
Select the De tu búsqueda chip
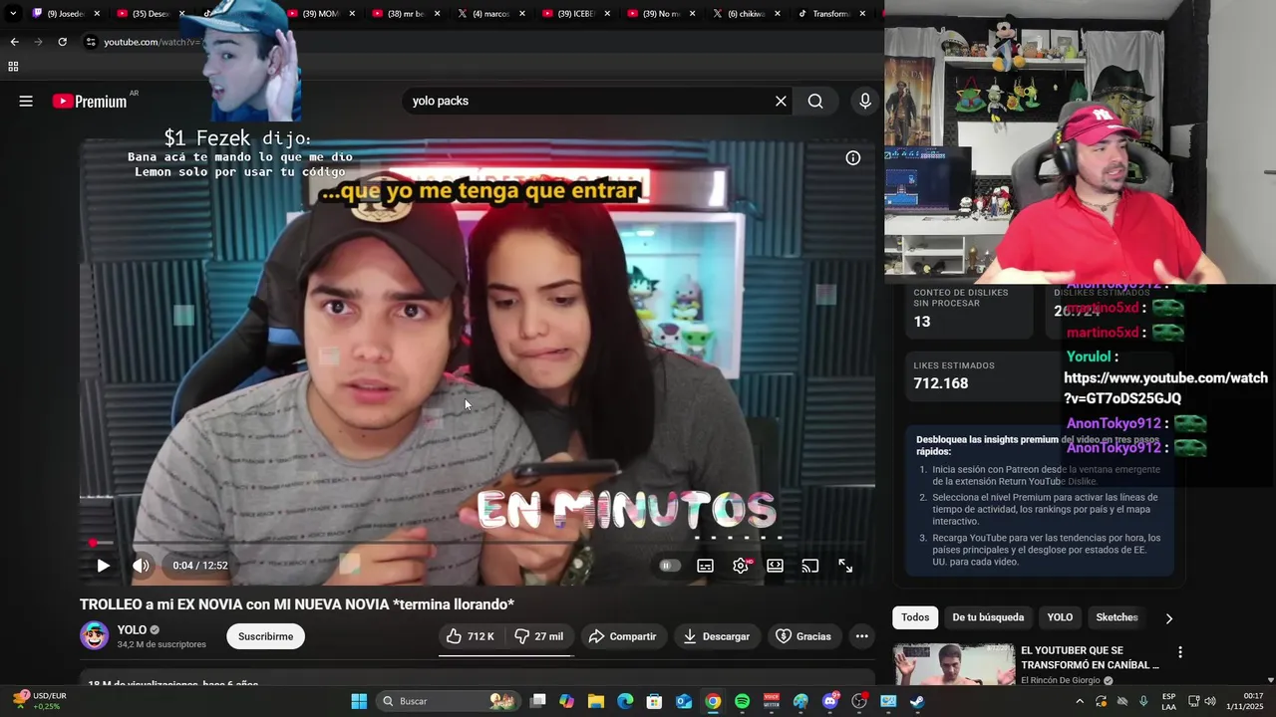click(988, 617)
